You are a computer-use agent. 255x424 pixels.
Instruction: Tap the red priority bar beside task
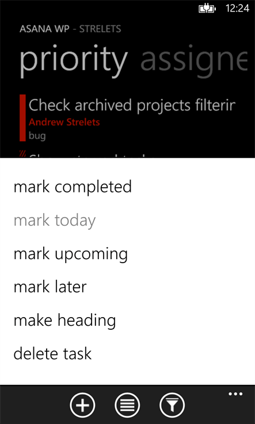(x=23, y=118)
